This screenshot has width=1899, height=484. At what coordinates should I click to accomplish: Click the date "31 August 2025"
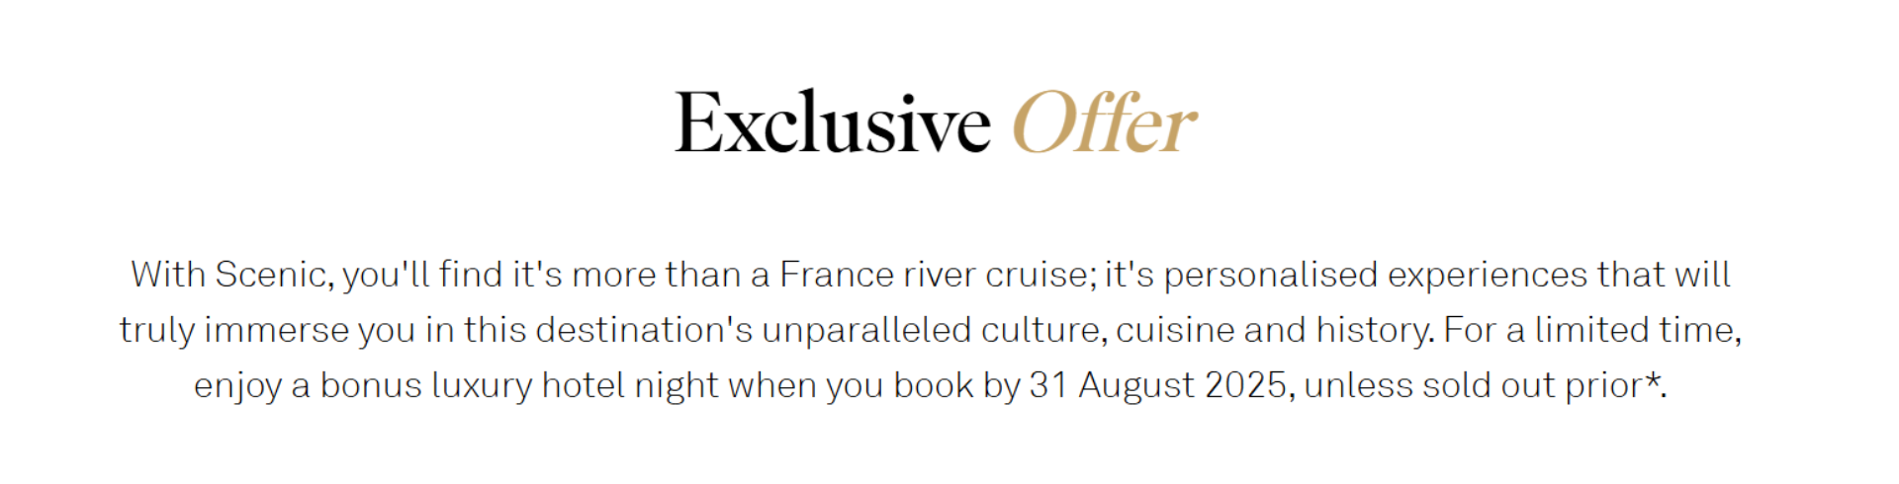point(1157,385)
